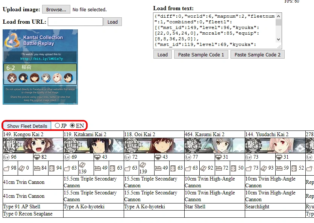Image resolution: width=314 pixels, height=223 pixels.
Task: Click the torpedo icon for Kitakami
Action: point(82,165)
